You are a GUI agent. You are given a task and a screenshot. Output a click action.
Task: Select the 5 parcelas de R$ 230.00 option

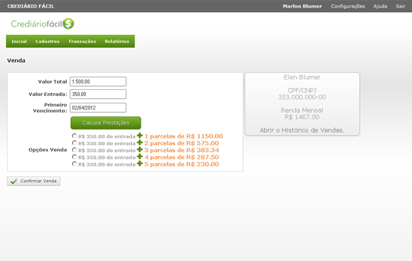(74, 164)
